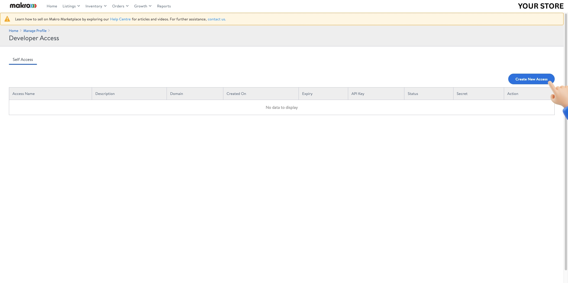Image resolution: width=568 pixels, height=283 pixels.
Task: Switch to the Self Access tab
Action: point(23,59)
